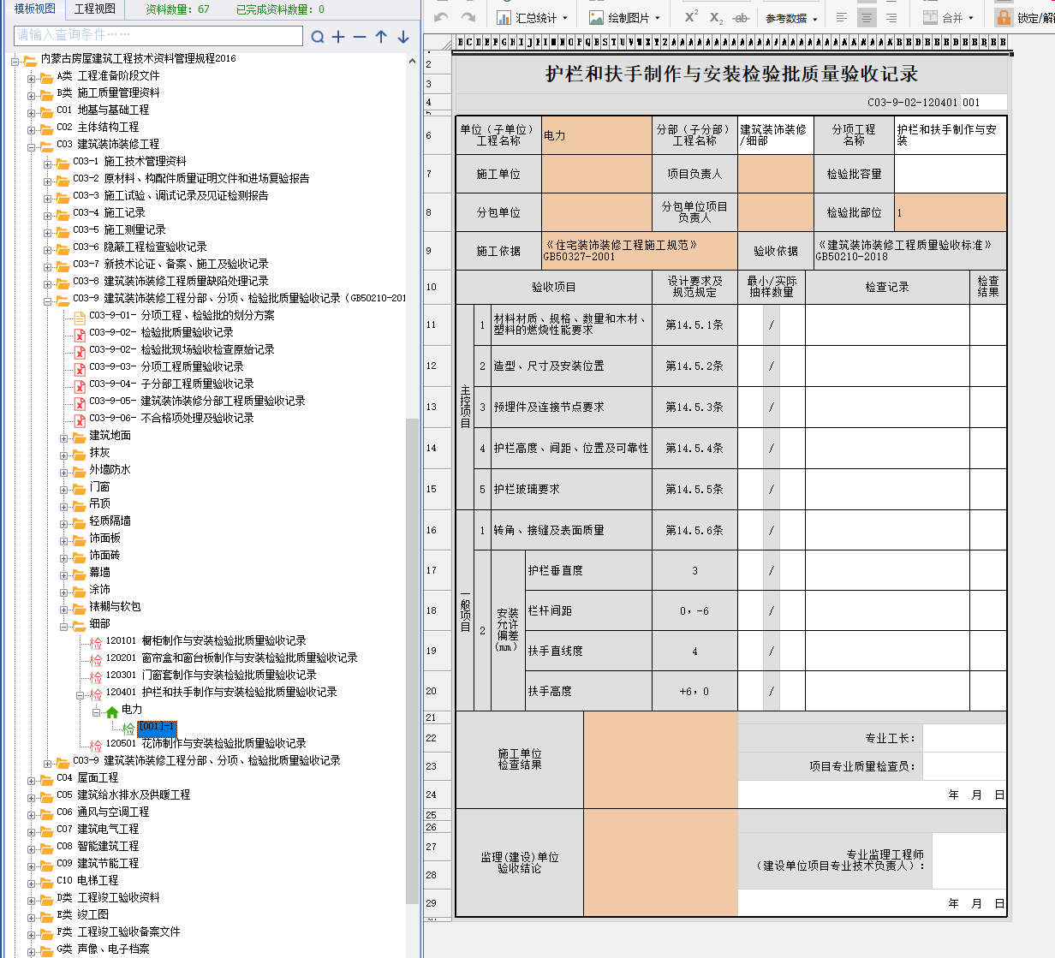Center-align text in toolbar

(867, 17)
